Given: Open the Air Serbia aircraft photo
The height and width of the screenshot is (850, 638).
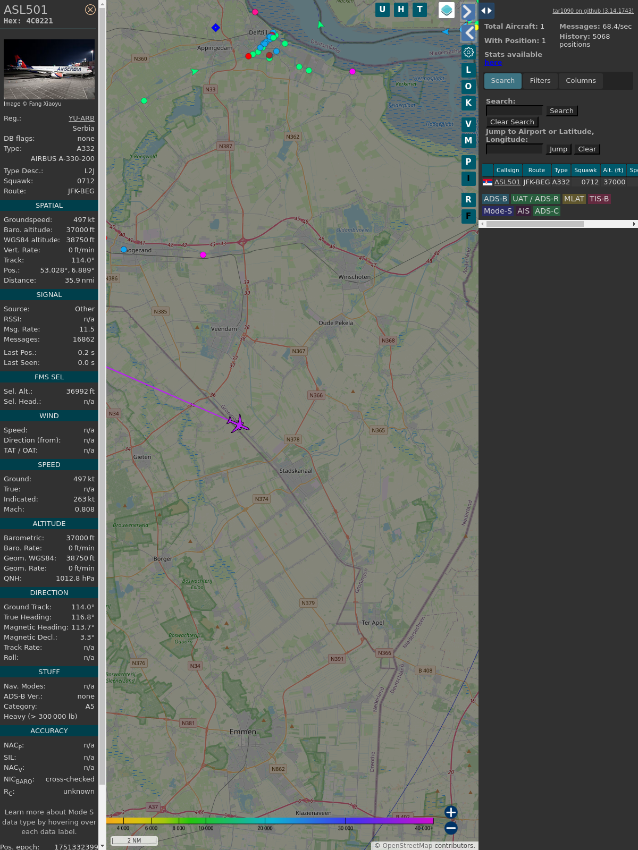Looking at the screenshot, I should tap(49, 69).
